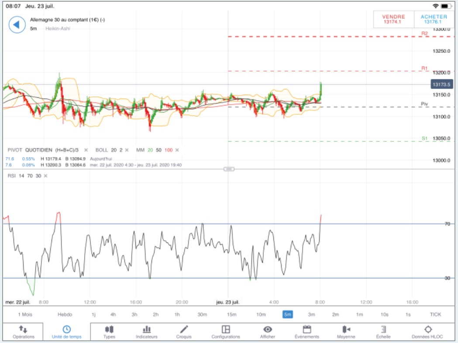458x343 pixels.
Task: Click the ACHETER 13176.1 button
Action: (434, 19)
